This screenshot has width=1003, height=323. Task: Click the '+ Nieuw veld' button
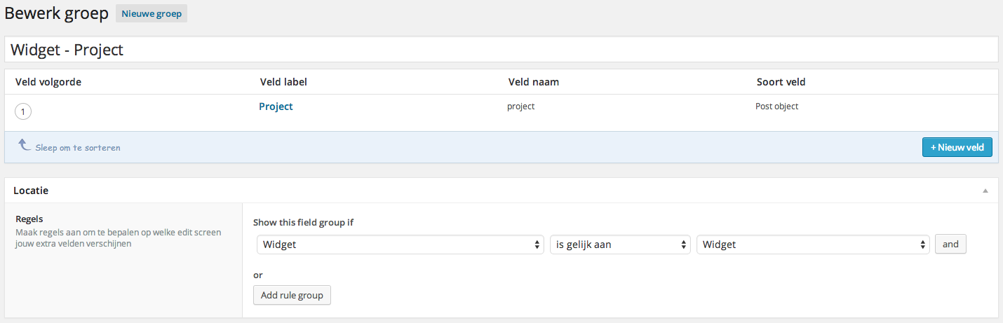pos(957,147)
